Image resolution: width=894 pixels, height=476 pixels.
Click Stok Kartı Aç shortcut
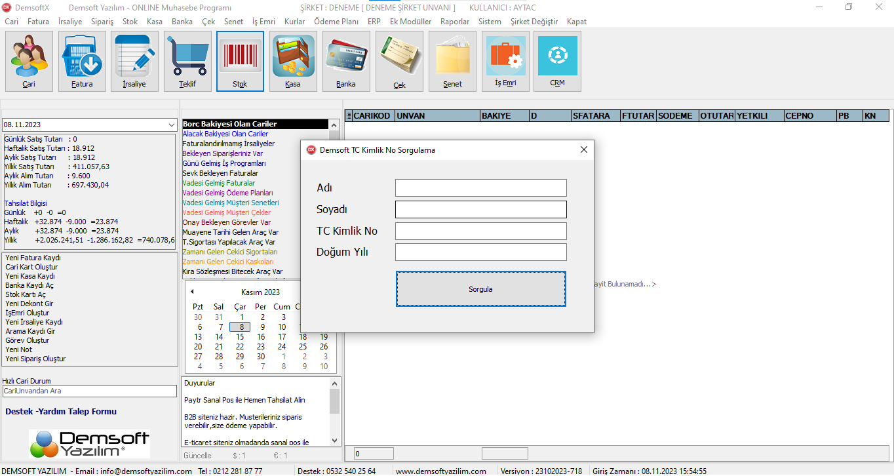point(26,294)
